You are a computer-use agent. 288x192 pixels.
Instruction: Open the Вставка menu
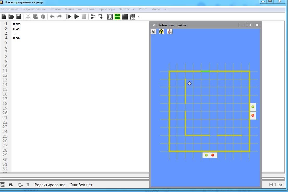(x=55, y=9)
